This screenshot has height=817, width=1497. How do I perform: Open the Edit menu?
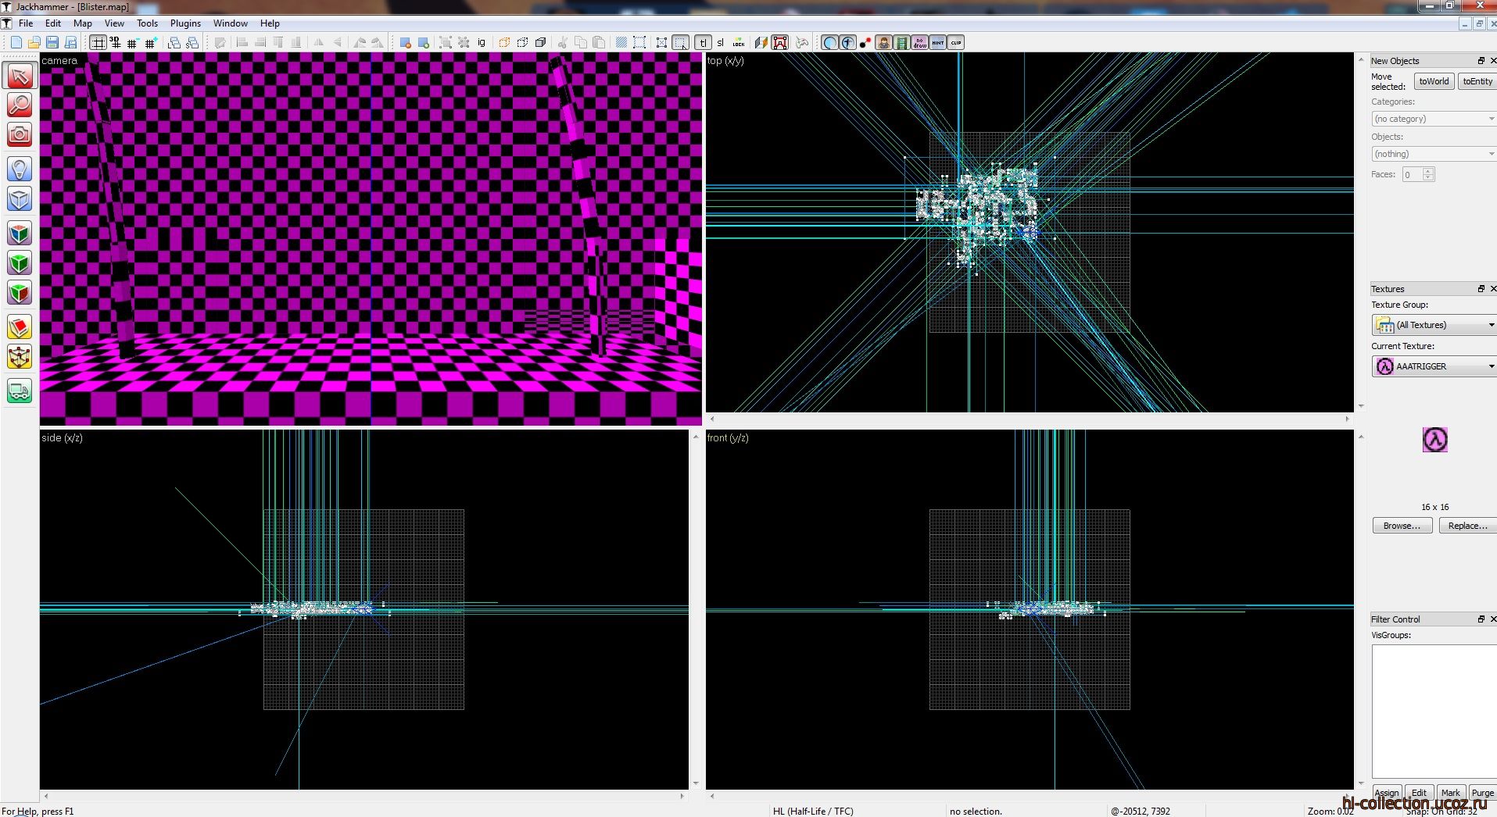(x=53, y=23)
